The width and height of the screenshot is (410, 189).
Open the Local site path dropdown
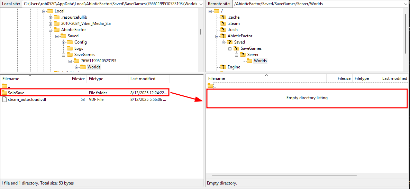201,4
